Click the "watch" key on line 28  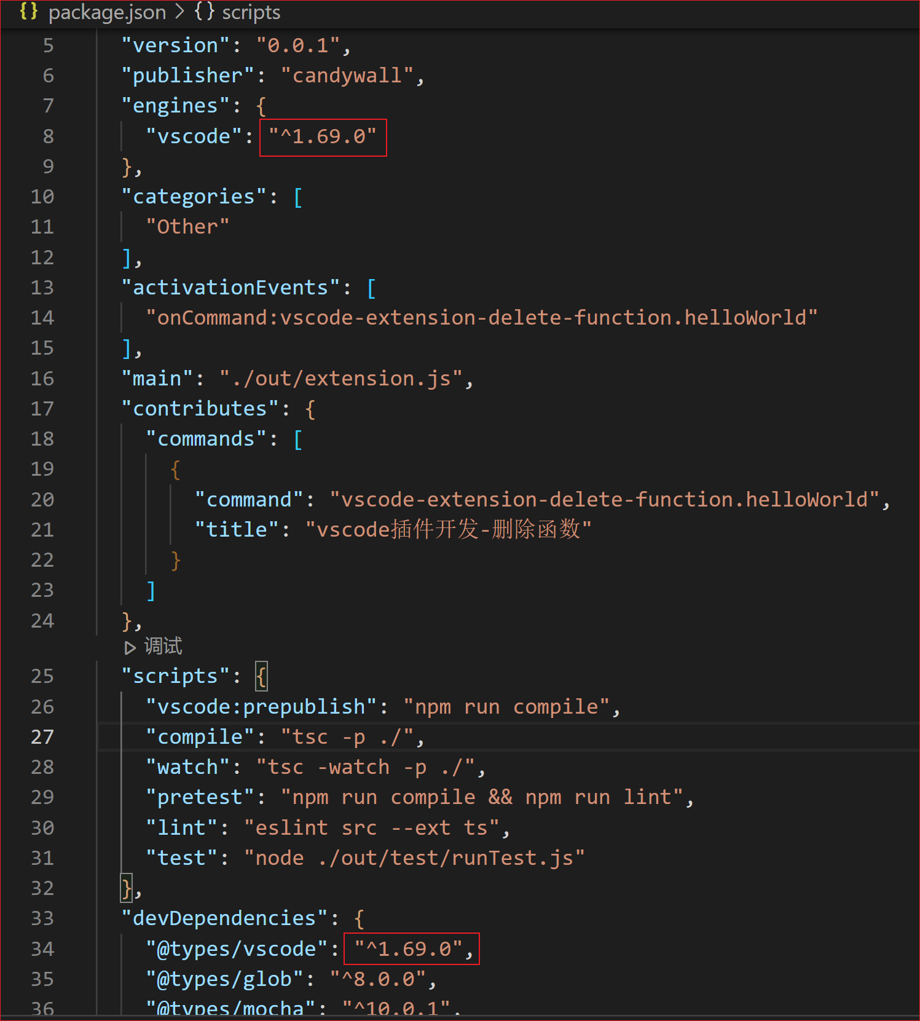pyautogui.click(x=188, y=767)
